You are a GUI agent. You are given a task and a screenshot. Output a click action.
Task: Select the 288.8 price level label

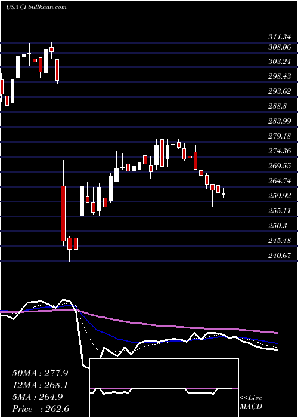(x=278, y=106)
